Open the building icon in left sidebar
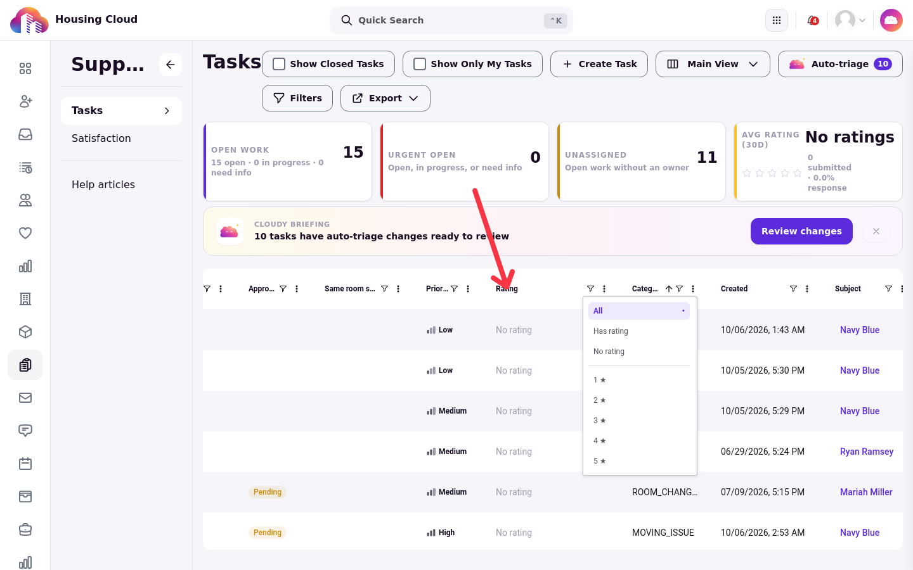913x570 pixels. tap(25, 299)
